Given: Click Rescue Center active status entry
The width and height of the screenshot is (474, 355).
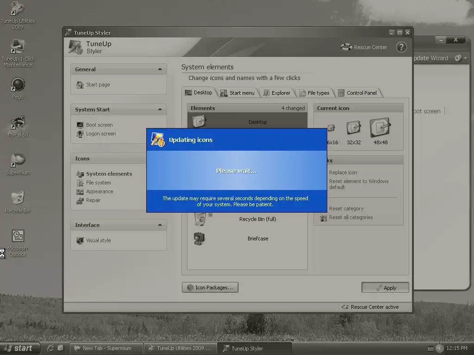Looking at the screenshot, I should [370, 307].
